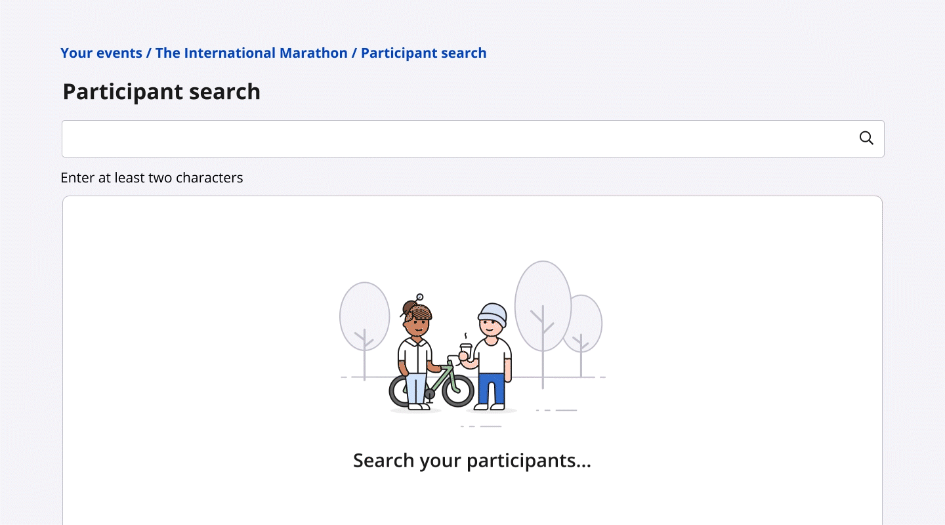Click the Participant search page heading

[x=161, y=92]
